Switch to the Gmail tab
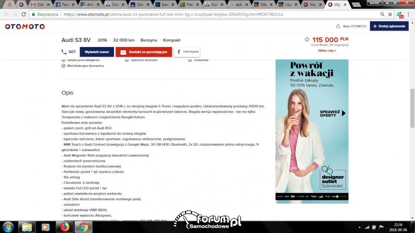Screen dimensions: 415x233 click(40, 4)
